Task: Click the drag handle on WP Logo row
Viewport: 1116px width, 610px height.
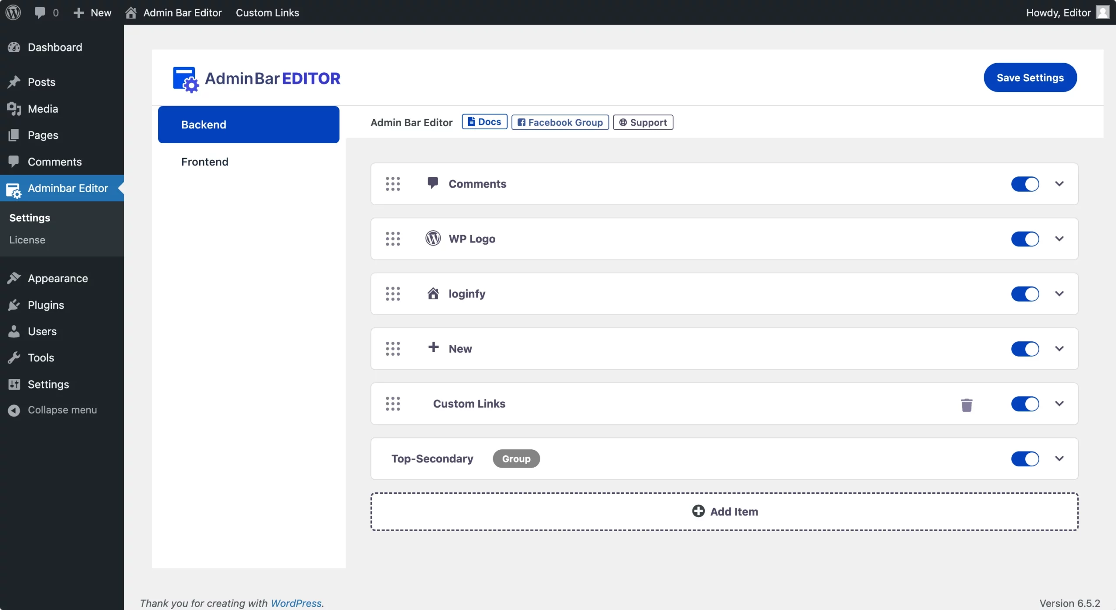Action: 393,239
